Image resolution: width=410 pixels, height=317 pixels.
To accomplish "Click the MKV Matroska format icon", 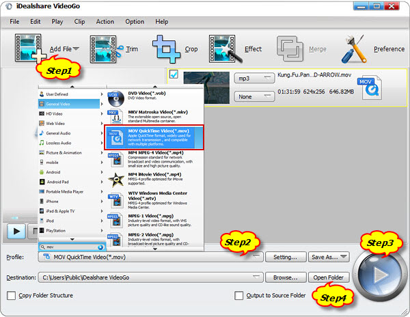I will click(x=115, y=117).
